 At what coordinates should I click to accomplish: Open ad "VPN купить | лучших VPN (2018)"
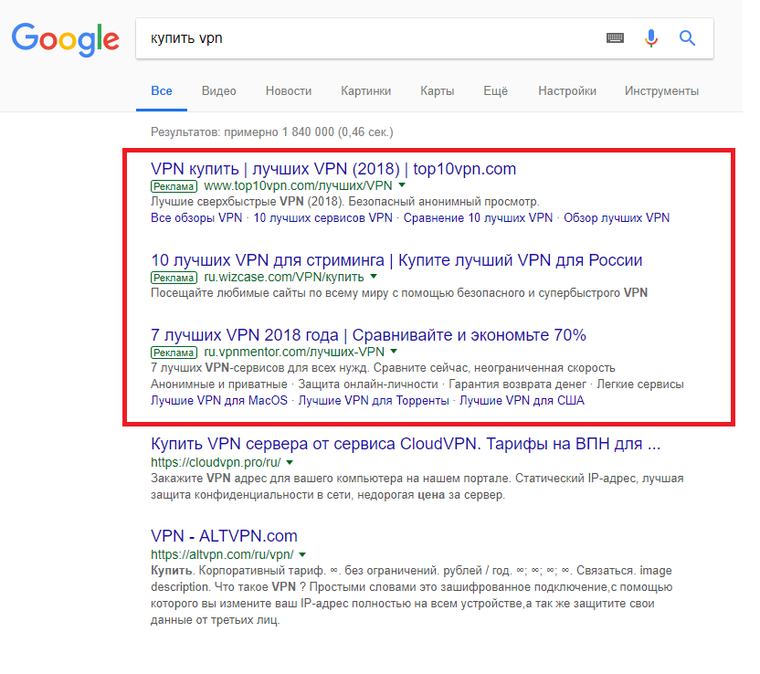pyautogui.click(x=333, y=169)
